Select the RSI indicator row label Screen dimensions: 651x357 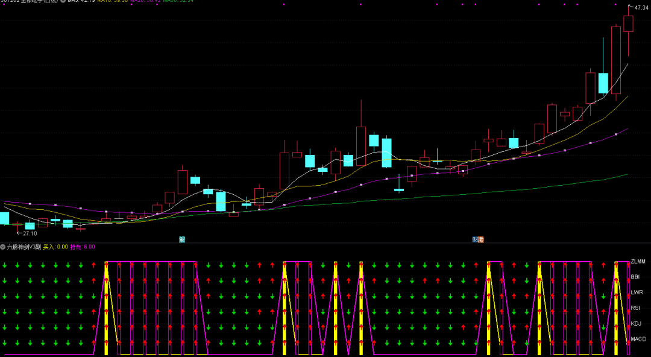(x=635, y=308)
